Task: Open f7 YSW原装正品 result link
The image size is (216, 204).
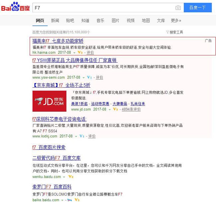Action: click(75, 60)
